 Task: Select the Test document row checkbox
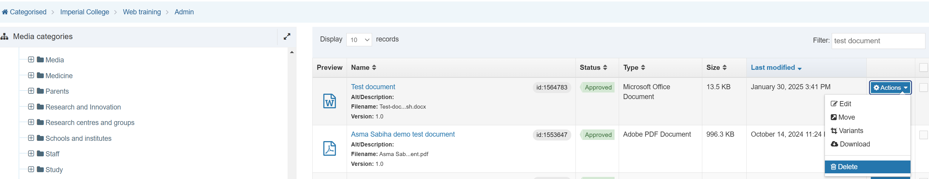click(x=923, y=87)
